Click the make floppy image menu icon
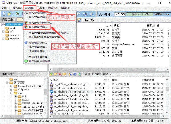Screen dimensions: 171x124 26,13
